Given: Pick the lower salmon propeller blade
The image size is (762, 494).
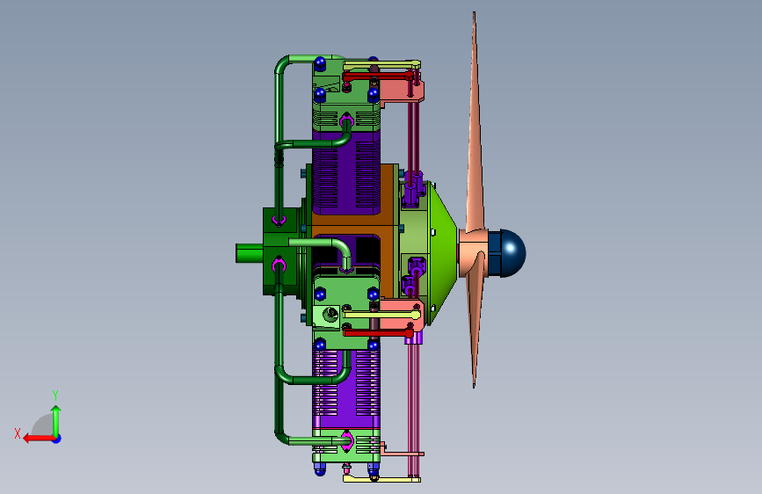Looking at the screenshot, I should (x=475, y=321).
